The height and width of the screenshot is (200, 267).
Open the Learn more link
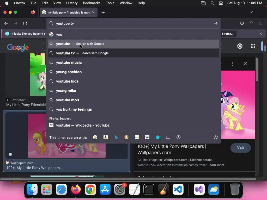(216, 165)
